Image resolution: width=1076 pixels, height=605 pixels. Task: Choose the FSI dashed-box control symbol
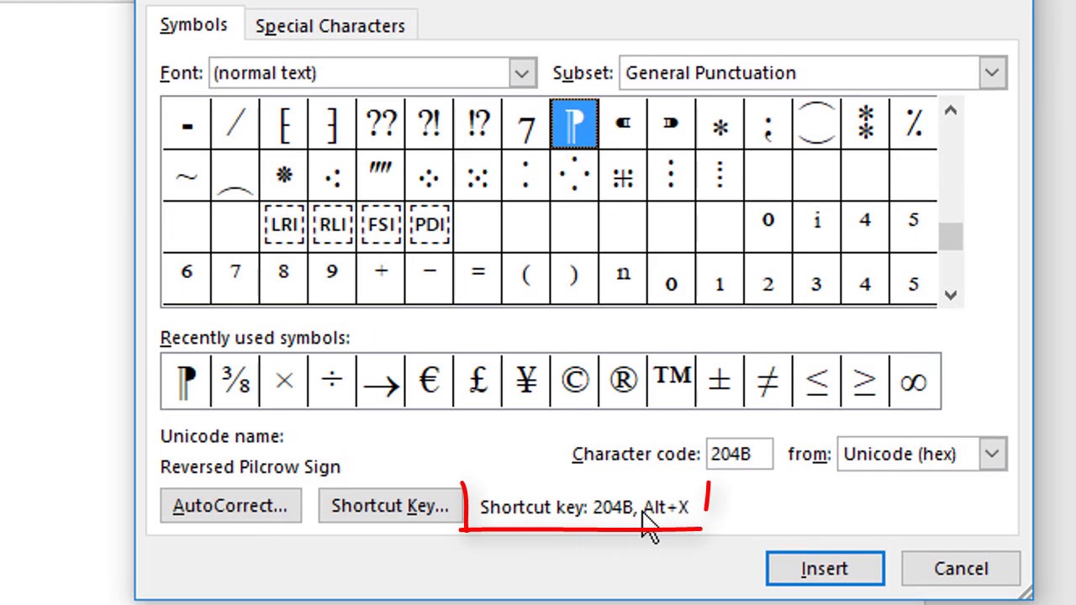381,225
